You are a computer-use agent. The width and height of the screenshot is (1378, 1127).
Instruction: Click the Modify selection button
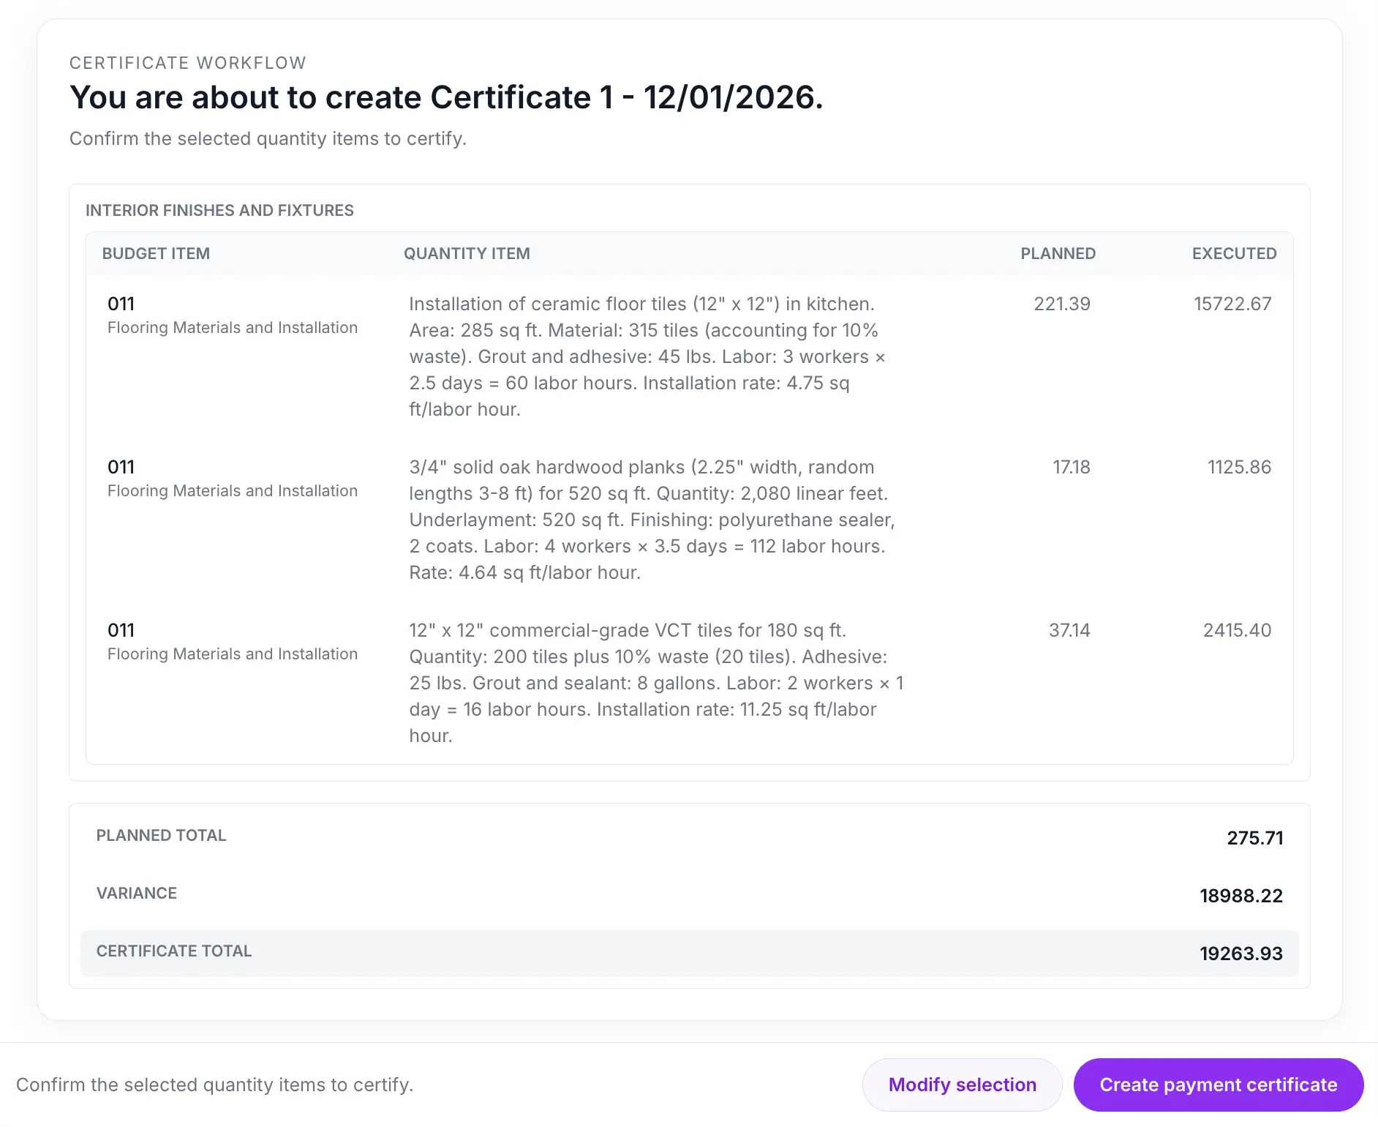pyautogui.click(x=961, y=1085)
